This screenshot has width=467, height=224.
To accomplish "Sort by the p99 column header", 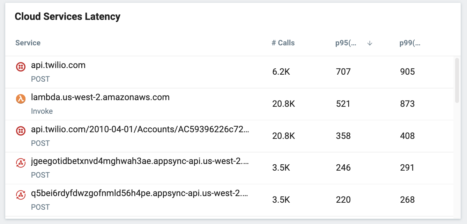I will click(410, 43).
